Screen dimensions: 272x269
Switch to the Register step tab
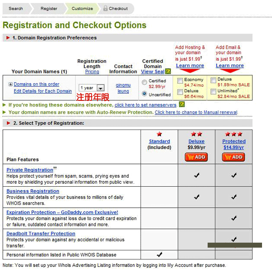49,8
